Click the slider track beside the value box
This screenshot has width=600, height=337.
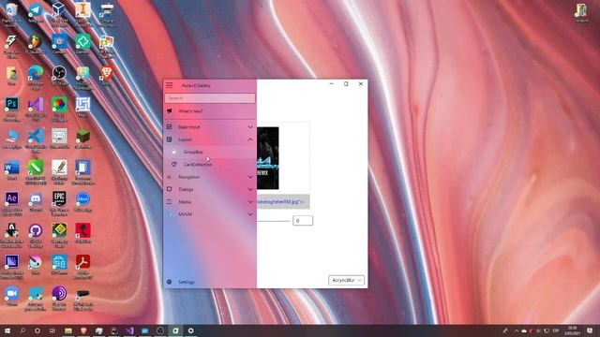click(273, 221)
